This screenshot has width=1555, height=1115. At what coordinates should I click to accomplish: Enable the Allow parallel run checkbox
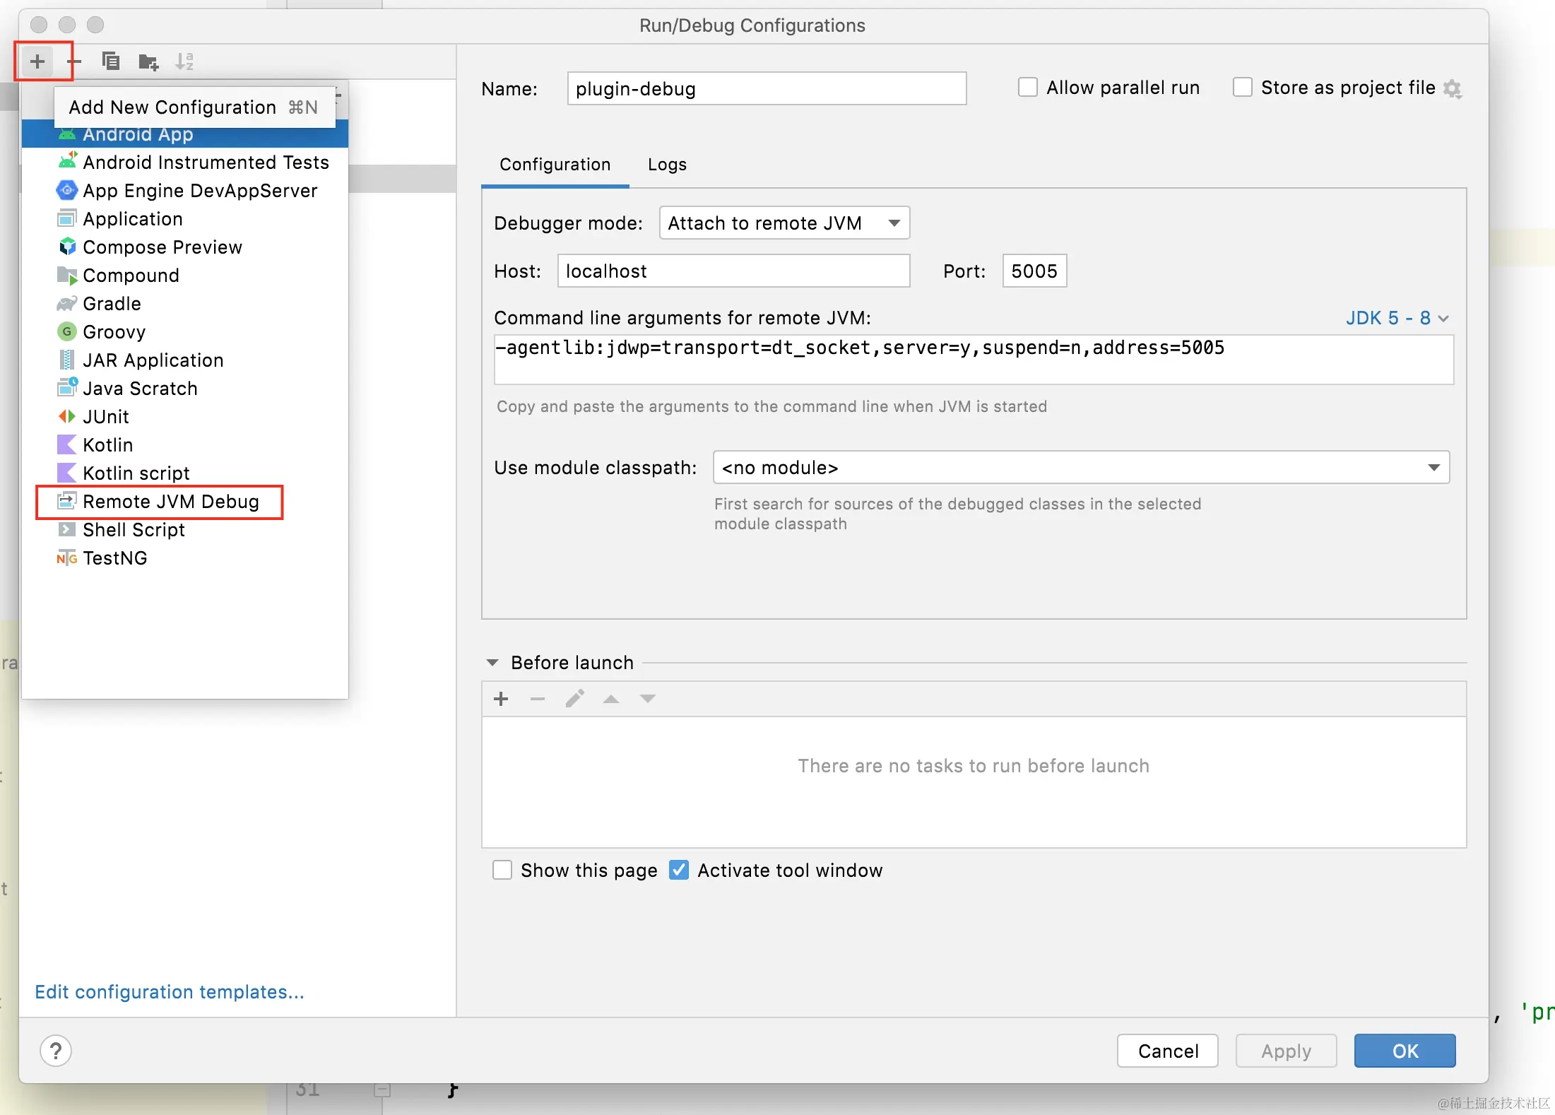click(x=1028, y=88)
